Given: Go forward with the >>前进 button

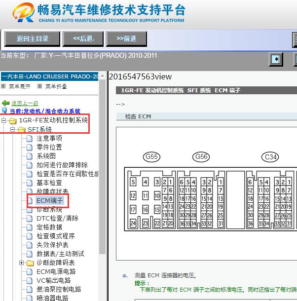Looking at the screenshot, I should pyautogui.click(x=126, y=39).
